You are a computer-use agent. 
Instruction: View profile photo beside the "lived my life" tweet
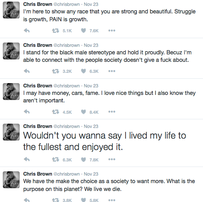coord(11,132)
